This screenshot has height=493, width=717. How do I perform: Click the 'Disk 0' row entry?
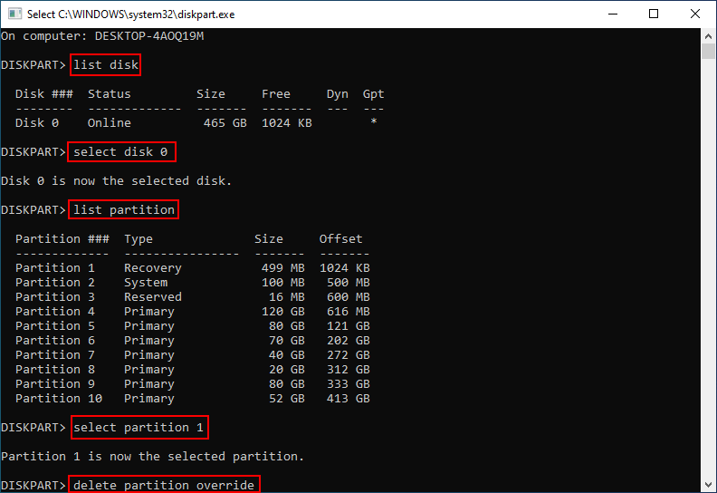(37, 122)
